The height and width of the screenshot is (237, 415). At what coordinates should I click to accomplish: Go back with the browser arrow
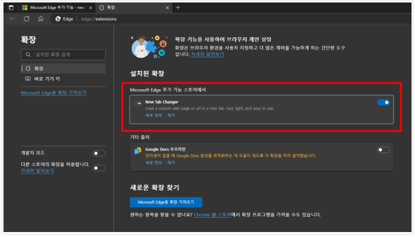pyautogui.click(x=12, y=19)
